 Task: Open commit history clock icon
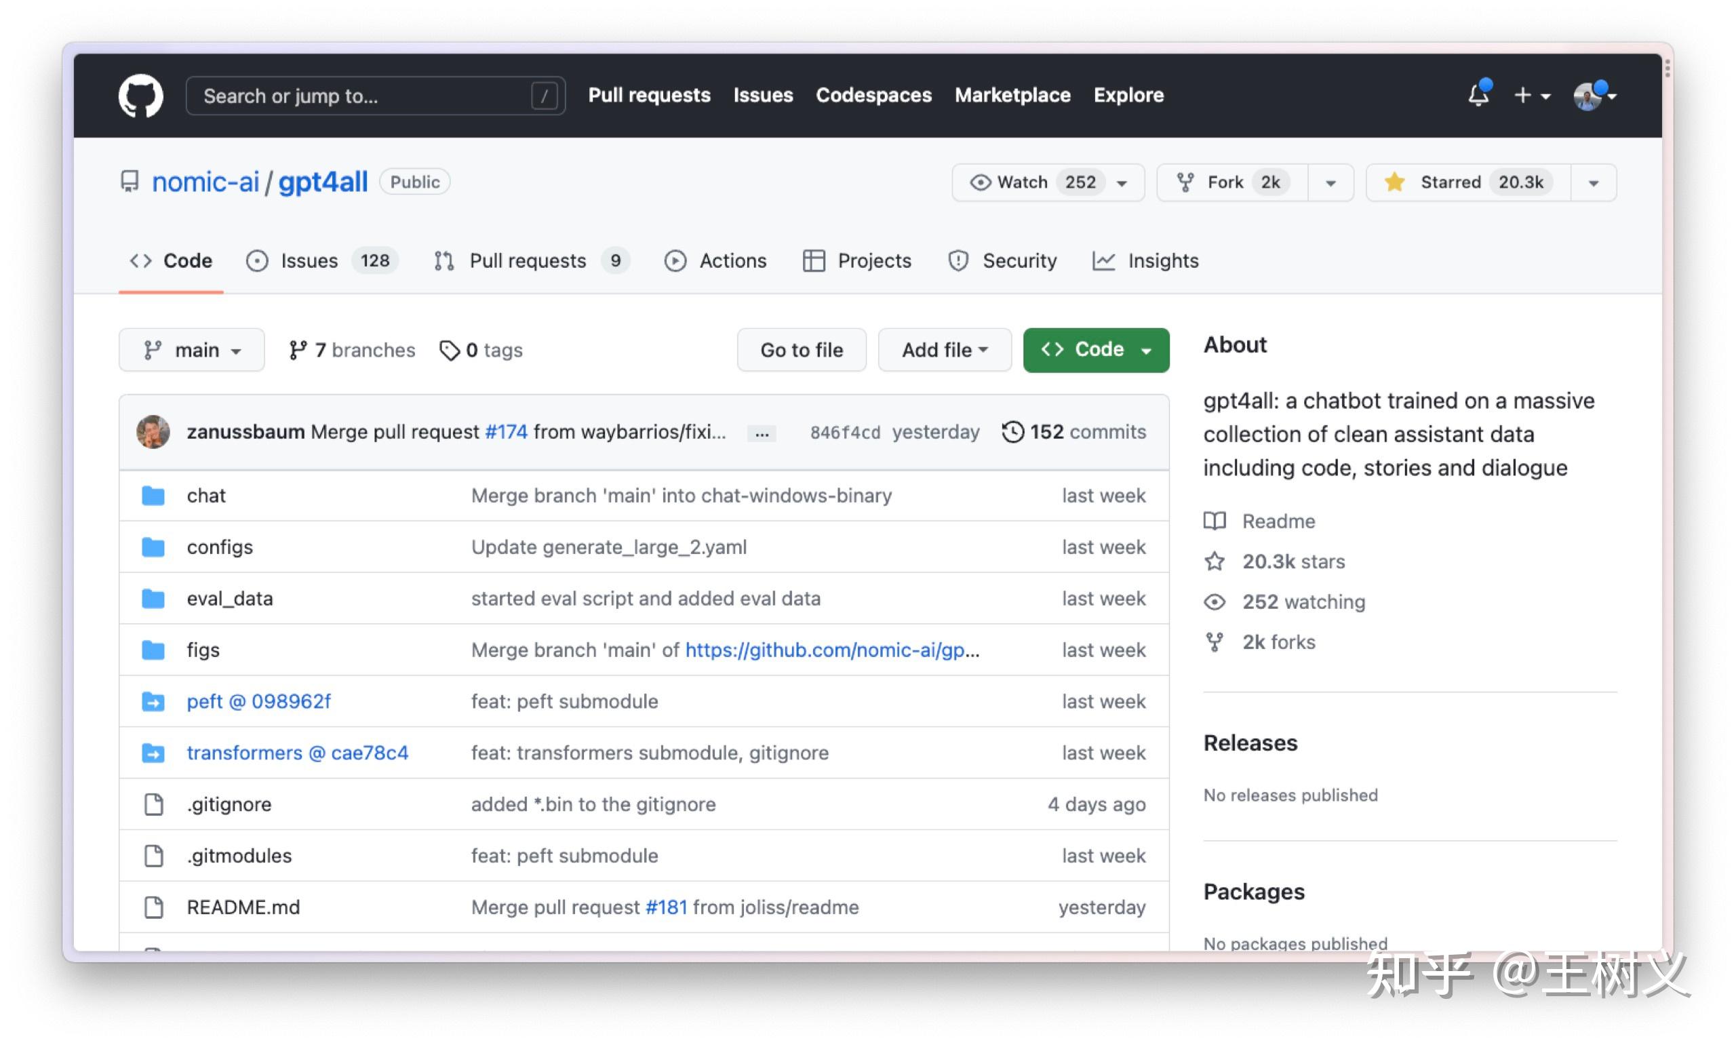[x=1012, y=432]
